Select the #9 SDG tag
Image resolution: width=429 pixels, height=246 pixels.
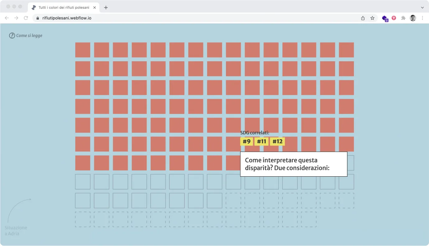[247, 142]
